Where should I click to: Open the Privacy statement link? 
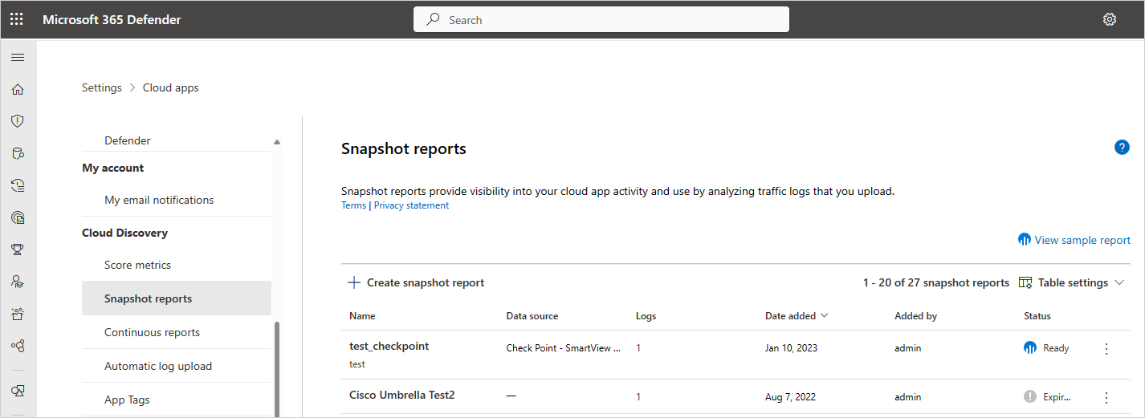[x=411, y=205]
